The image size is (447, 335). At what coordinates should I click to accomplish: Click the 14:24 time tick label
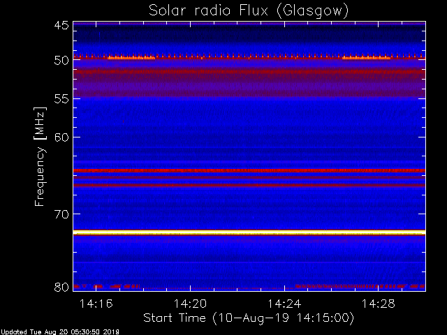click(284, 304)
